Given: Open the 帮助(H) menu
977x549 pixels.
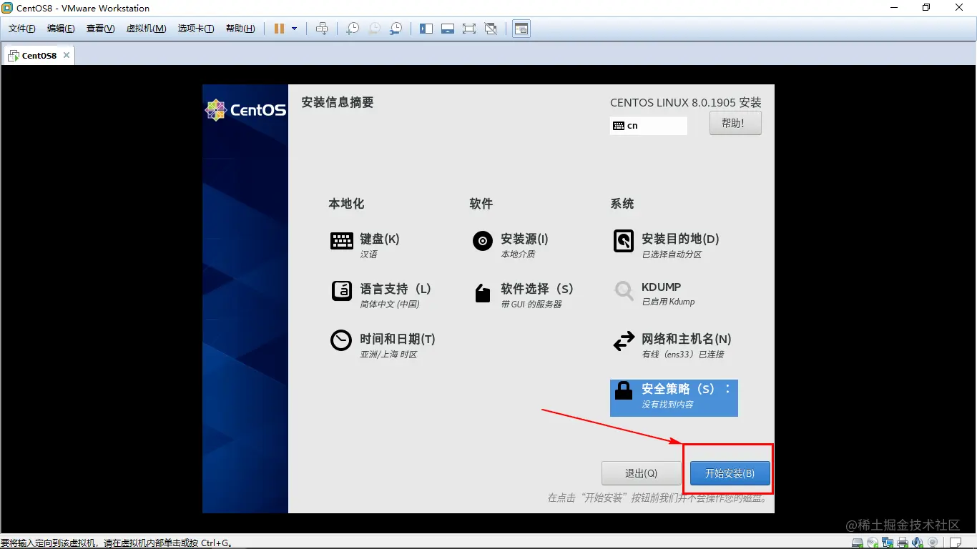Looking at the screenshot, I should coord(240,29).
